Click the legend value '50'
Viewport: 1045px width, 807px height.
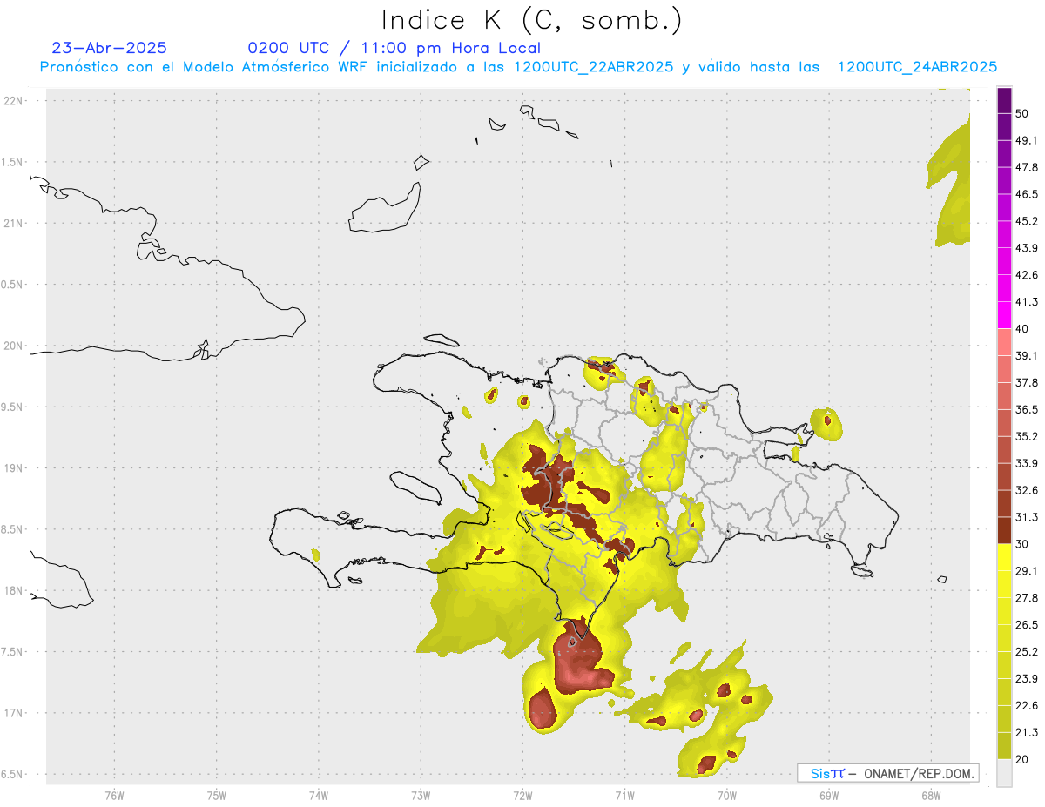click(1022, 114)
